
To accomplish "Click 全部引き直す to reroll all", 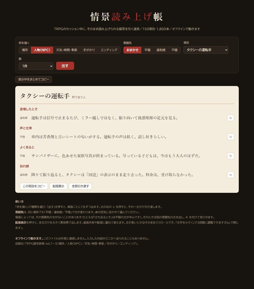I will pos(80,186).
